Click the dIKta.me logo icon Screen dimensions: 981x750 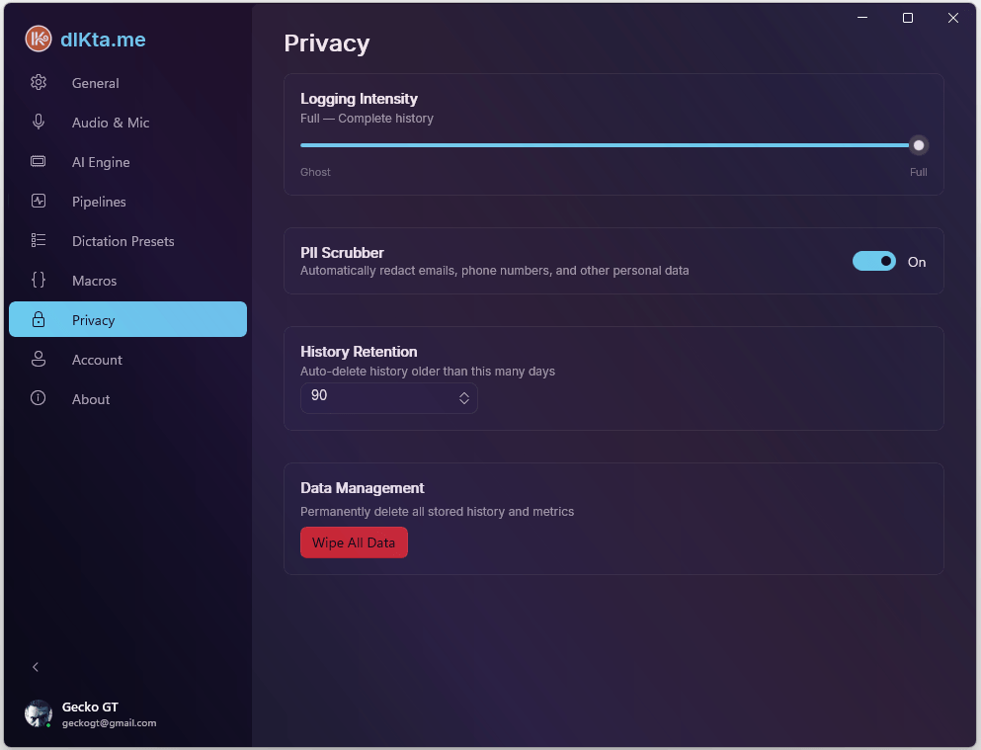click(x=39, y=39)
